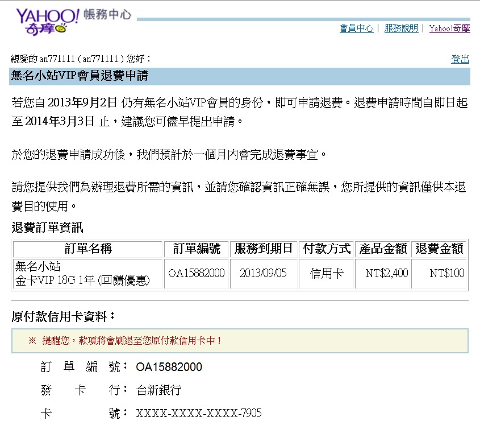Click the date 2013年9月2日 in paragraph
The height and width of the screenshot is (429, 480).
click(x=82, y=102)
